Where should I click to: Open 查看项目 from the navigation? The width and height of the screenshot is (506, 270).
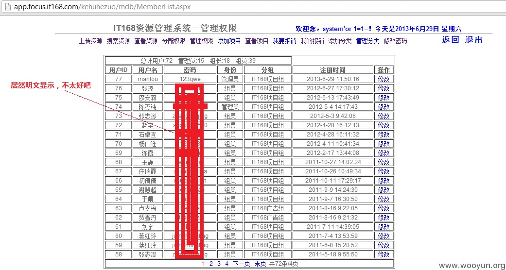coord(257,41)
